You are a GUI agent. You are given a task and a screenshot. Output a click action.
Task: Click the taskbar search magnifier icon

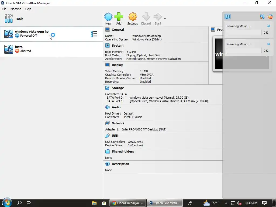coord(19,203)
